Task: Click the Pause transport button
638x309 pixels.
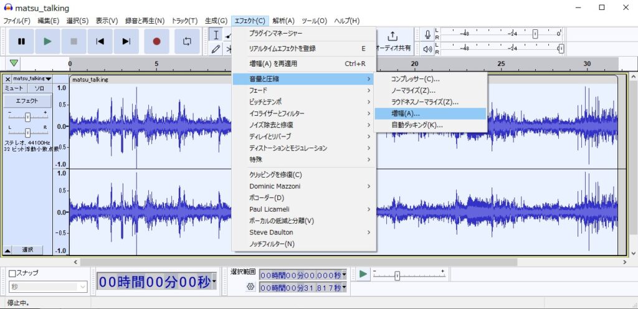Action: [22, 41]
